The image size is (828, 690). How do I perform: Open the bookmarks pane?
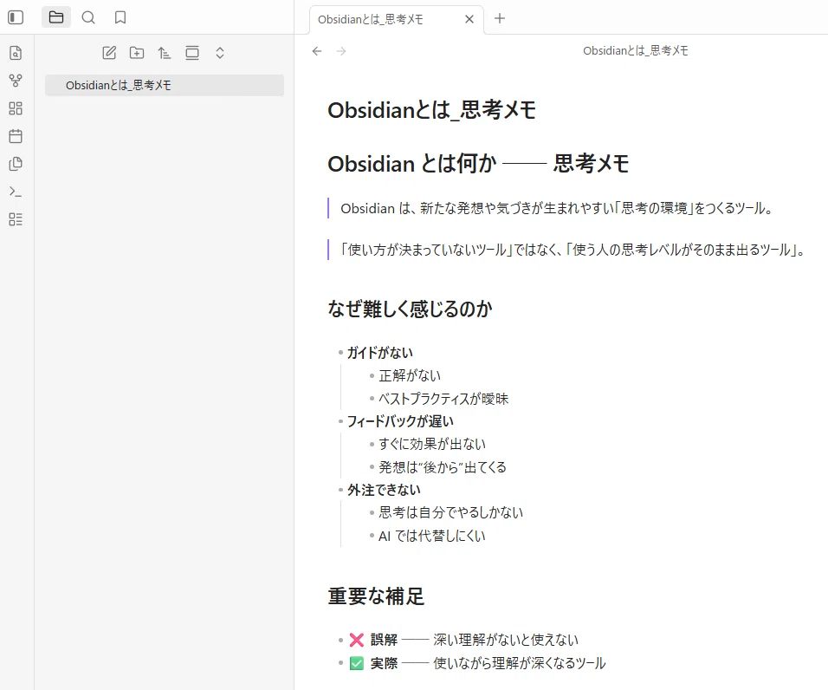[120, 17]
